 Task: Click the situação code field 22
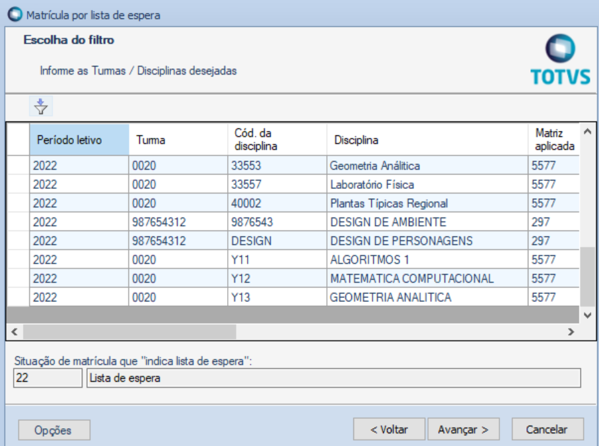tap(48, 378)
